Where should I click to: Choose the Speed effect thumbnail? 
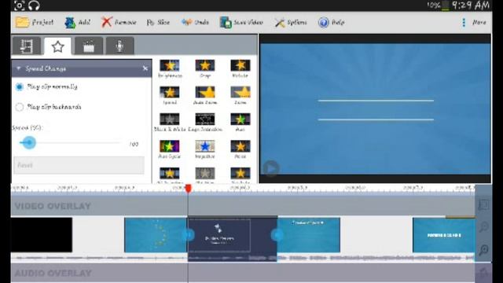170,95
